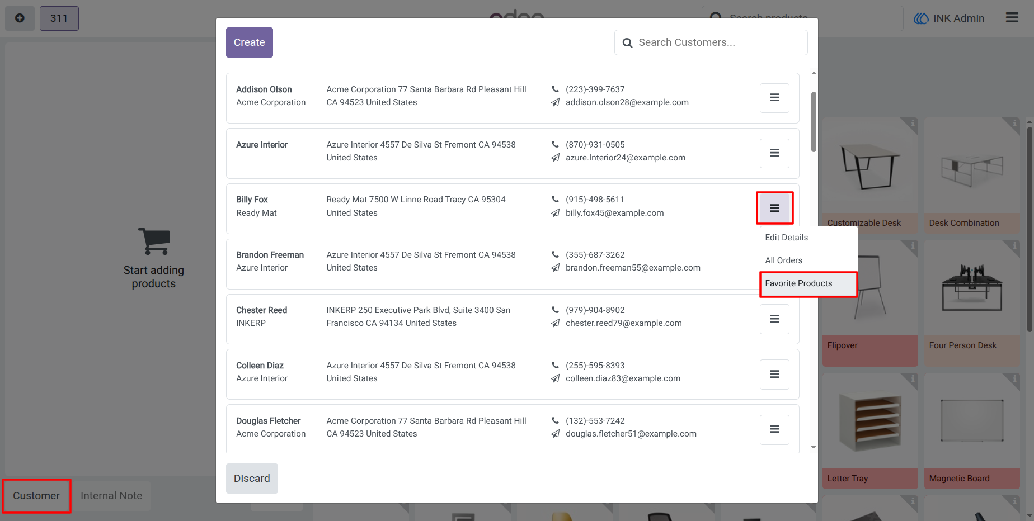Screen dimensions: 1034x521
Task: Click the phone icon for Brandon Freeman
Action: tap(555, 254)
